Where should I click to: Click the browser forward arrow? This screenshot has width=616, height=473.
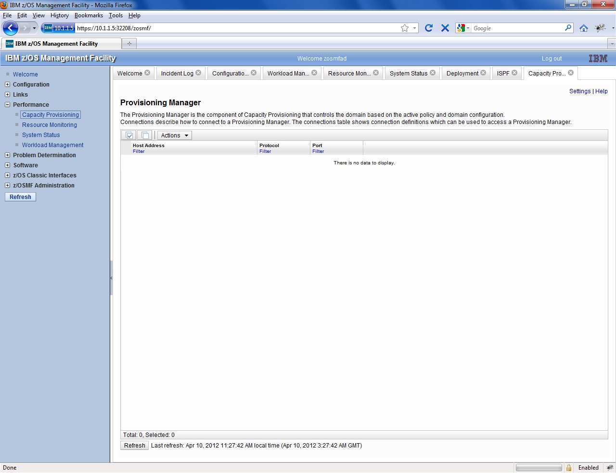click(25, 28)
